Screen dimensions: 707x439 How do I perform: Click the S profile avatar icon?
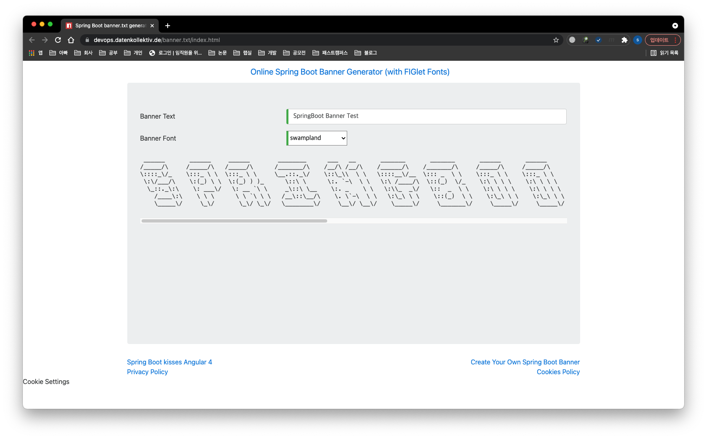[x=638, y=40]
